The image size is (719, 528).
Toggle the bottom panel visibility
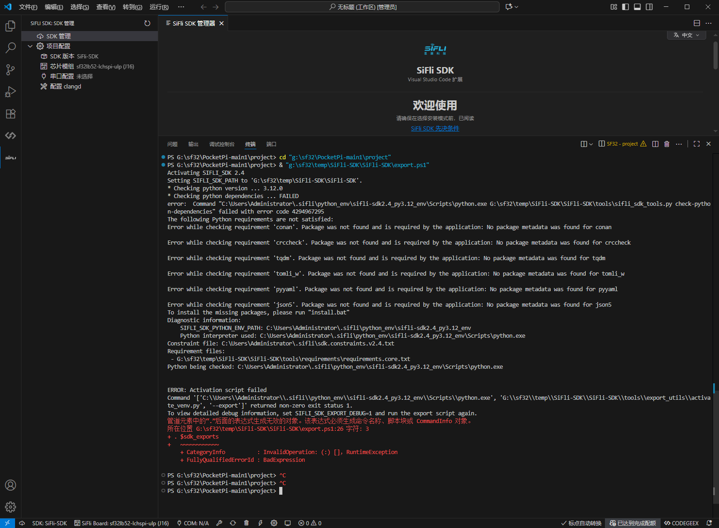click(637, 7)
